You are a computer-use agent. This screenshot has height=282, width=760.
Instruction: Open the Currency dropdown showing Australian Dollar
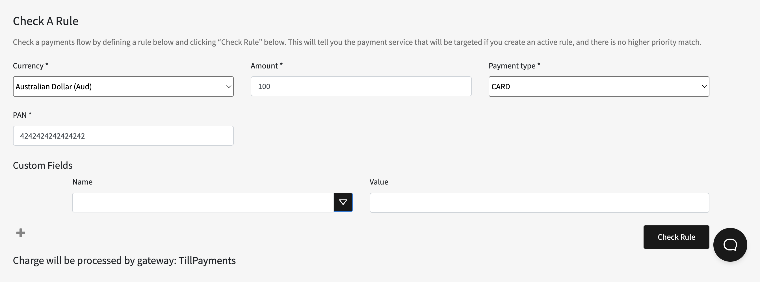coord(123,86)
